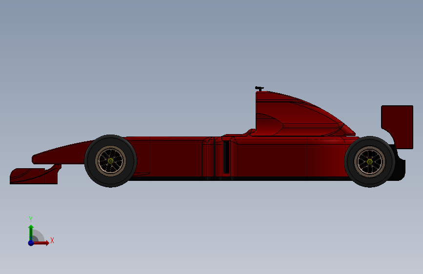Pick the yellow center nut on the front wheel

111,161
